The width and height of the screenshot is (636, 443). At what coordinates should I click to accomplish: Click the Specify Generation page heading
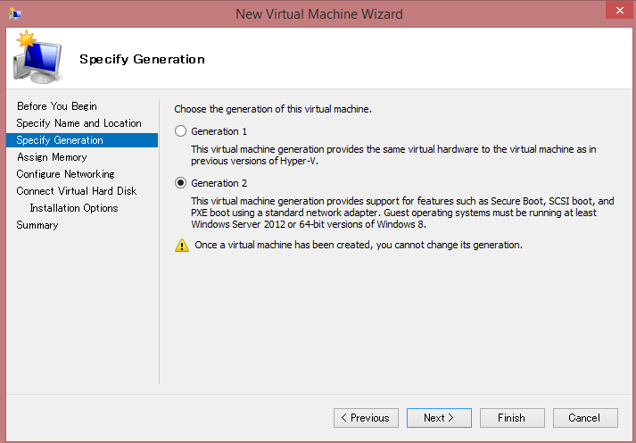click(142, 60)
